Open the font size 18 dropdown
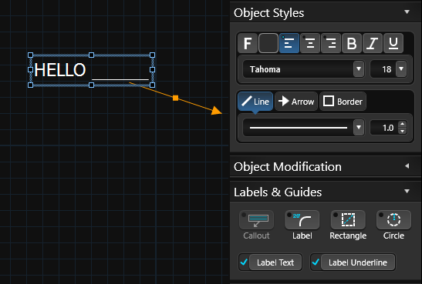Image resolution: width=422 pixels, height=284 pixels. coord(401,69)
